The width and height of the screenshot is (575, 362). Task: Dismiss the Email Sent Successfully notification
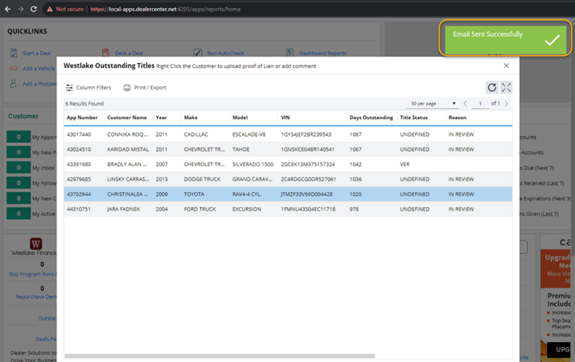pyautogui.click(x=506, y=38)
